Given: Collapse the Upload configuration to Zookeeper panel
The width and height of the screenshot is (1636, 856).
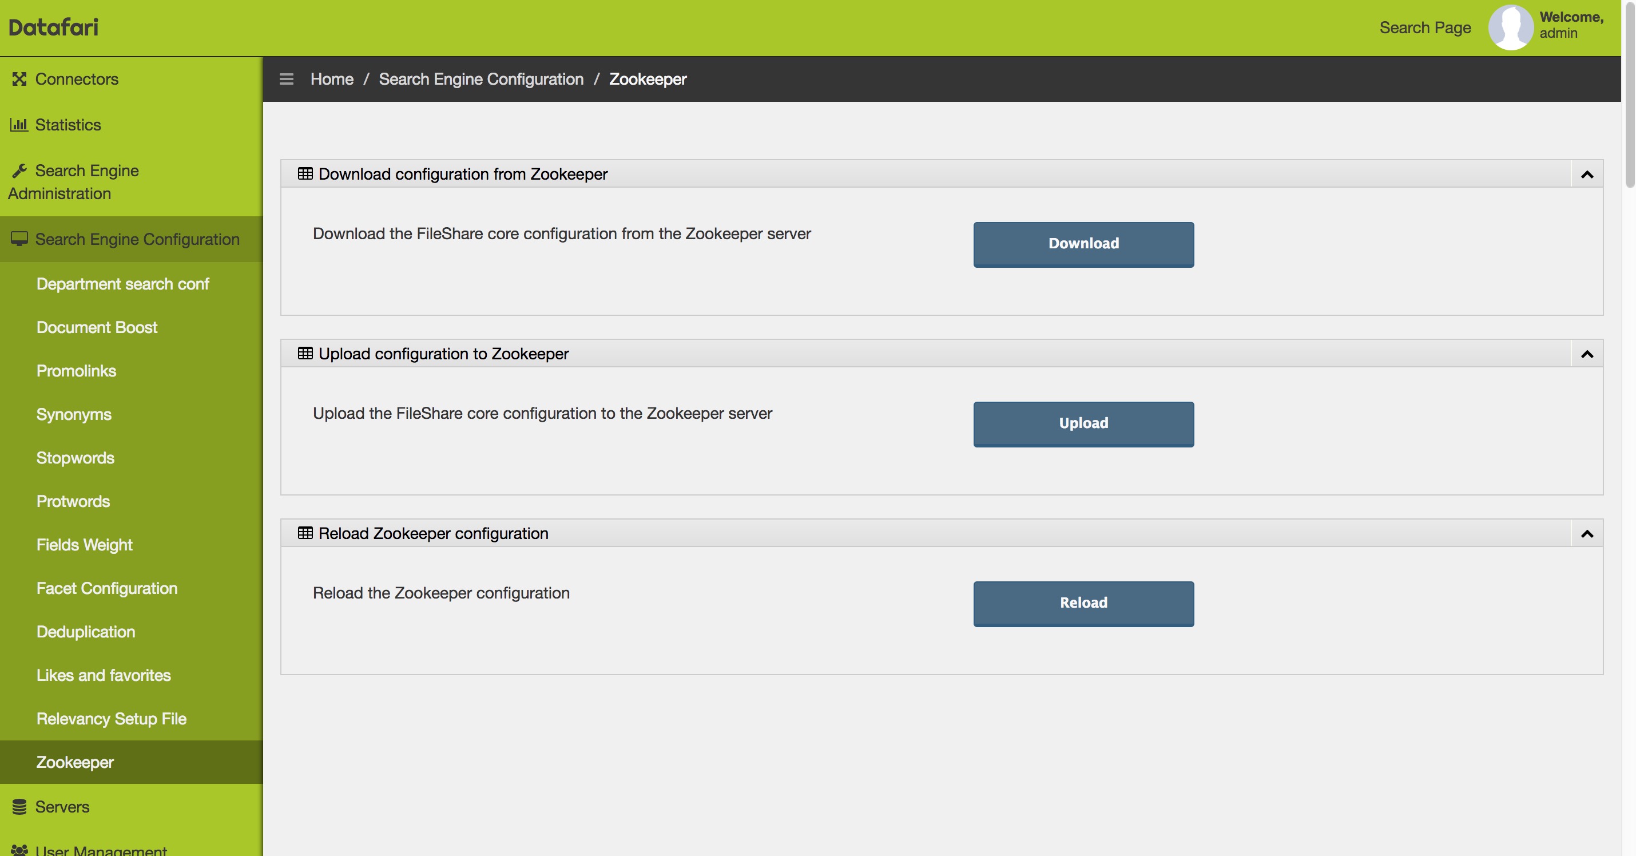Looking at the screenshot, I should tap(1586, 354).
